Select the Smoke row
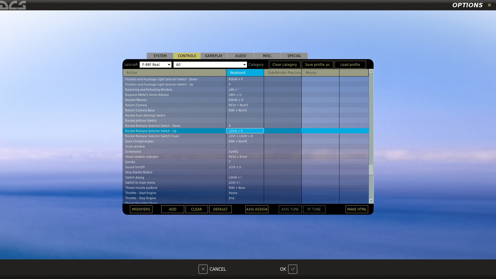 coord(246,162)
